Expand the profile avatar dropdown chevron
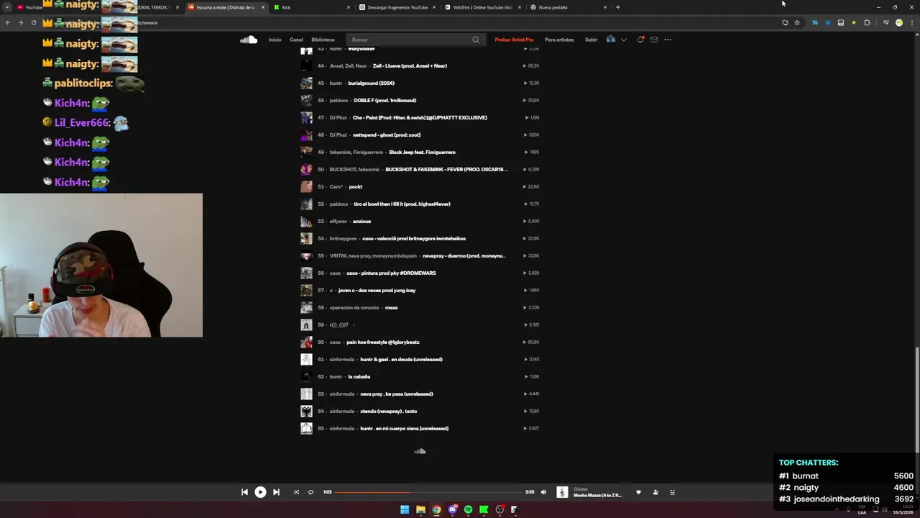Image resolution: width=920 pixels, height=518 pixels. [623, 40]
